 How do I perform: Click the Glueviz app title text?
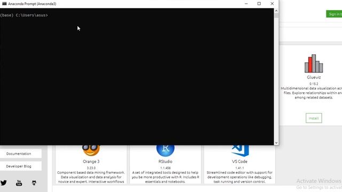(x=314, y=77)
